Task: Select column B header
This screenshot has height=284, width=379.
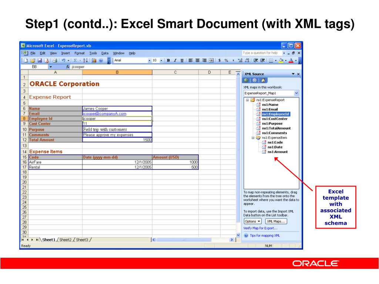Action: pos(117,72)
